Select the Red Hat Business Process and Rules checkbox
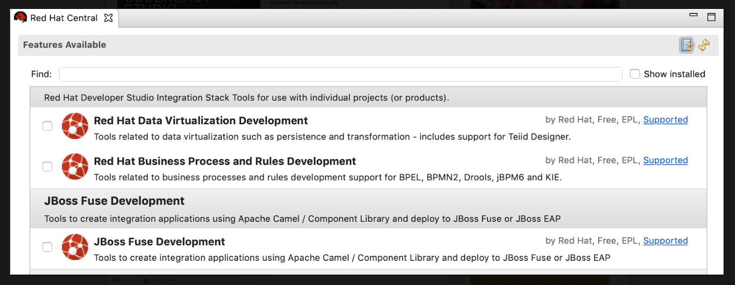The height and width of the screenshot is (285, 735). pos(47,166)
